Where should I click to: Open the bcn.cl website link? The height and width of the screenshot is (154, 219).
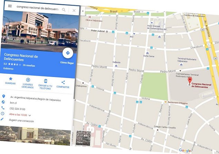[13, 103]
